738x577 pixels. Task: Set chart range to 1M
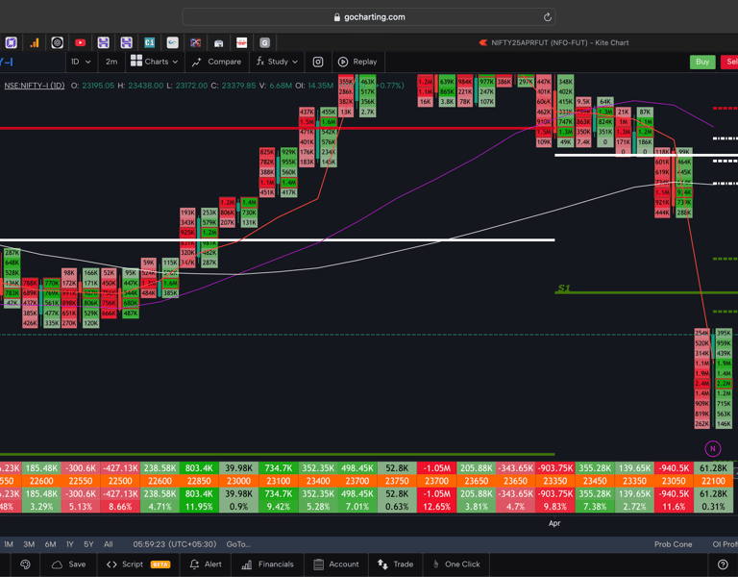(x=9, y=544)
